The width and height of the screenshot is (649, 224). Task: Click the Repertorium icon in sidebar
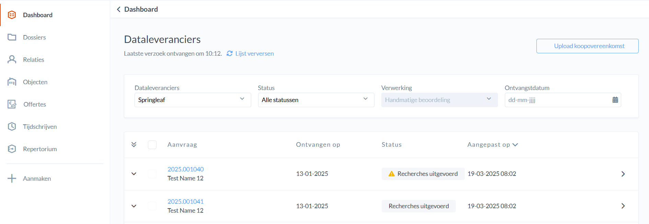pos(12,149)
